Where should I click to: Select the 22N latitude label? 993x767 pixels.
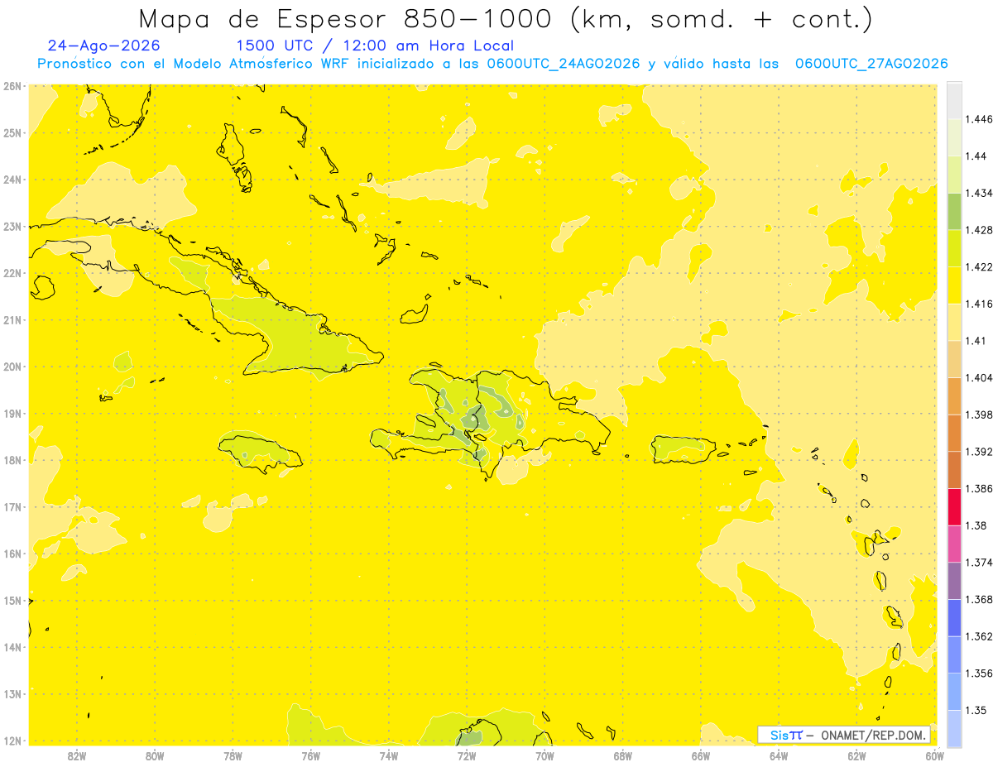click(x=12, y=273)
